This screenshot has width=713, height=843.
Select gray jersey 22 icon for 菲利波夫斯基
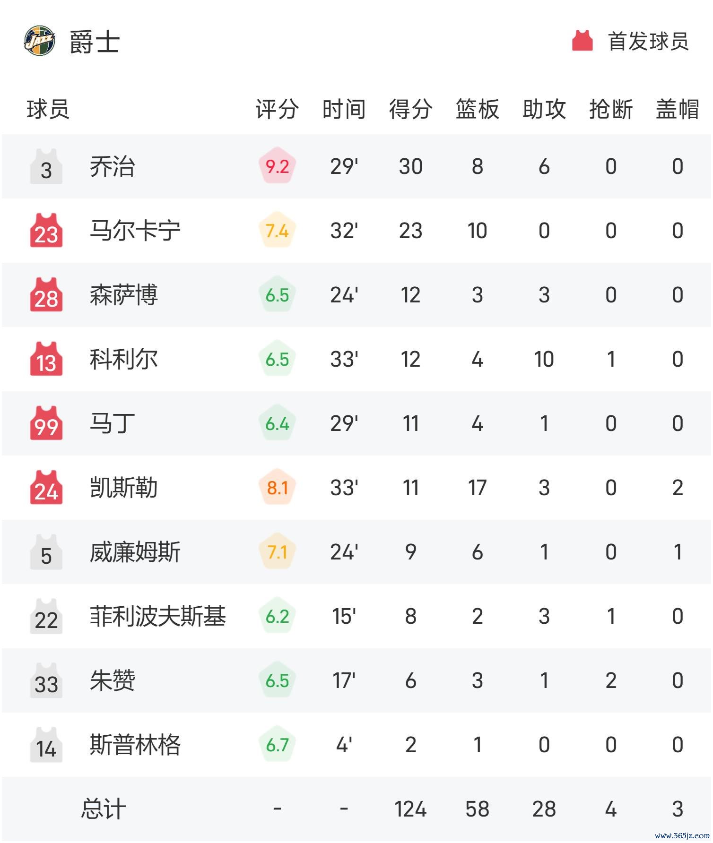click(x=46, y=616)
